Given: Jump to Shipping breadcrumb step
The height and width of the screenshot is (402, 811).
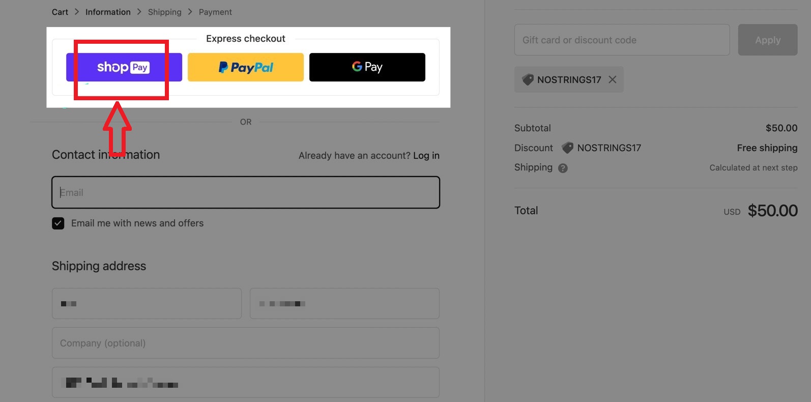Looking at the screenshot, I should tap(164, 12).
